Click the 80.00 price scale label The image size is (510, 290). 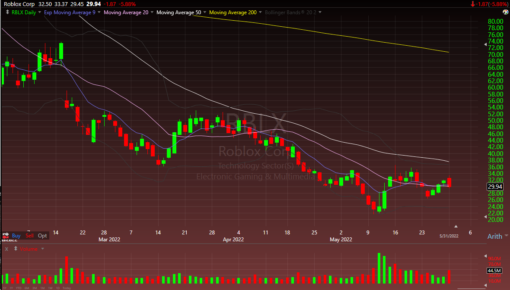click(496, 22)
